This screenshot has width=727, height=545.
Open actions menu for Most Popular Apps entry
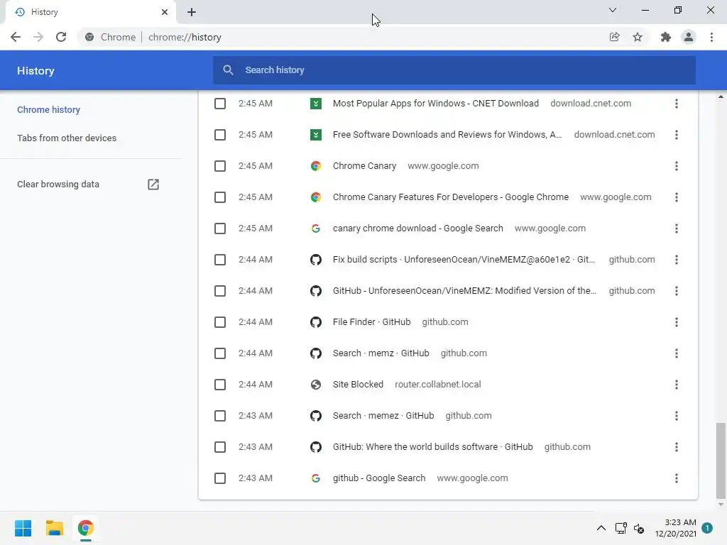click(x=677, y=104)
